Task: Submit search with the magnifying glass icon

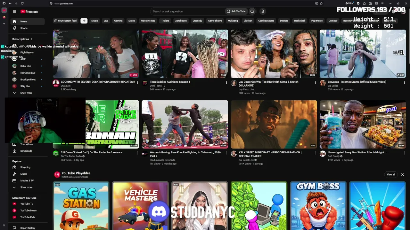Action: 252,11
